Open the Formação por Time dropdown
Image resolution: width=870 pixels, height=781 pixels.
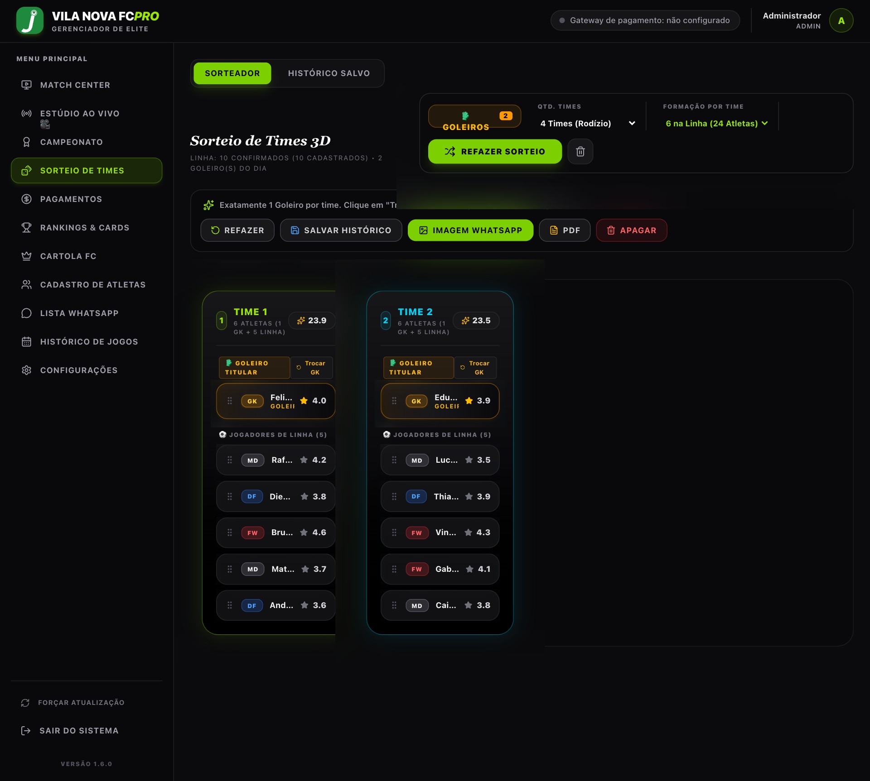(x=716, y=124)
